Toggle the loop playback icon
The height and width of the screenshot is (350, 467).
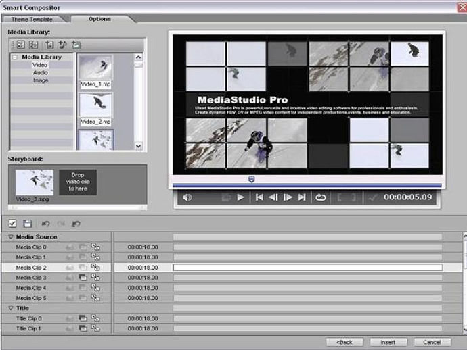[x=320, y=197]
